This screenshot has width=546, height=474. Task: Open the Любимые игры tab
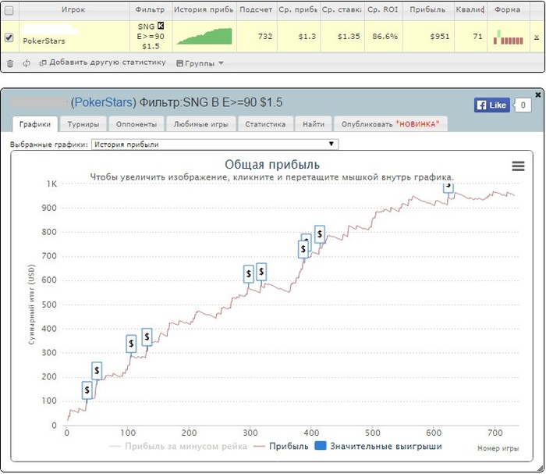coord(201,124)
